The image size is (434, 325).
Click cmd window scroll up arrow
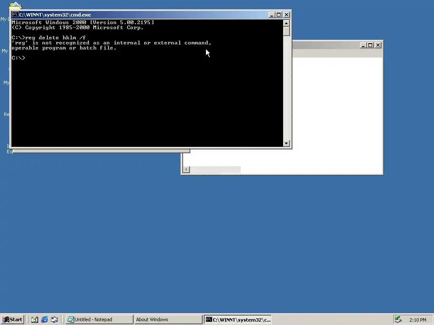287,23
